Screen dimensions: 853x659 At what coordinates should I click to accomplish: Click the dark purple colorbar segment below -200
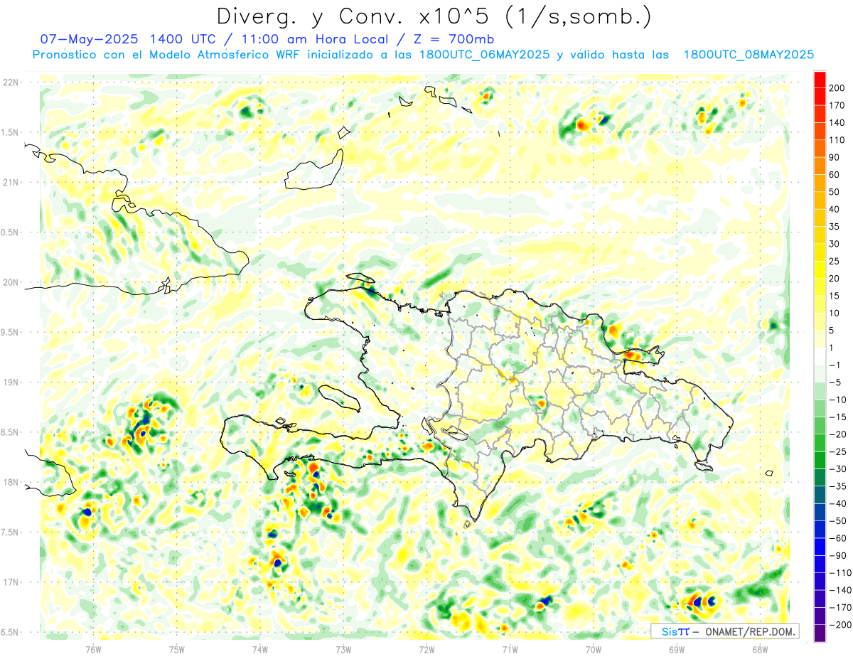click(820, 633)
